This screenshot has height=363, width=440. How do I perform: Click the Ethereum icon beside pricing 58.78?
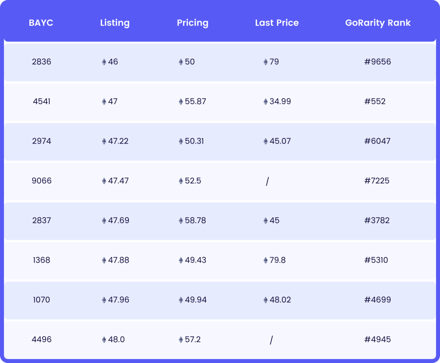tap(181, 221)
